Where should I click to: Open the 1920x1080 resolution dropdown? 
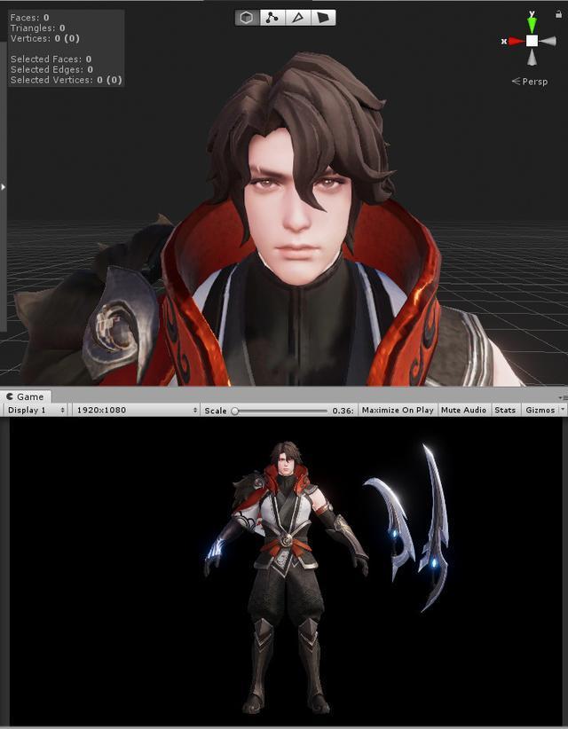pos(136,411)
